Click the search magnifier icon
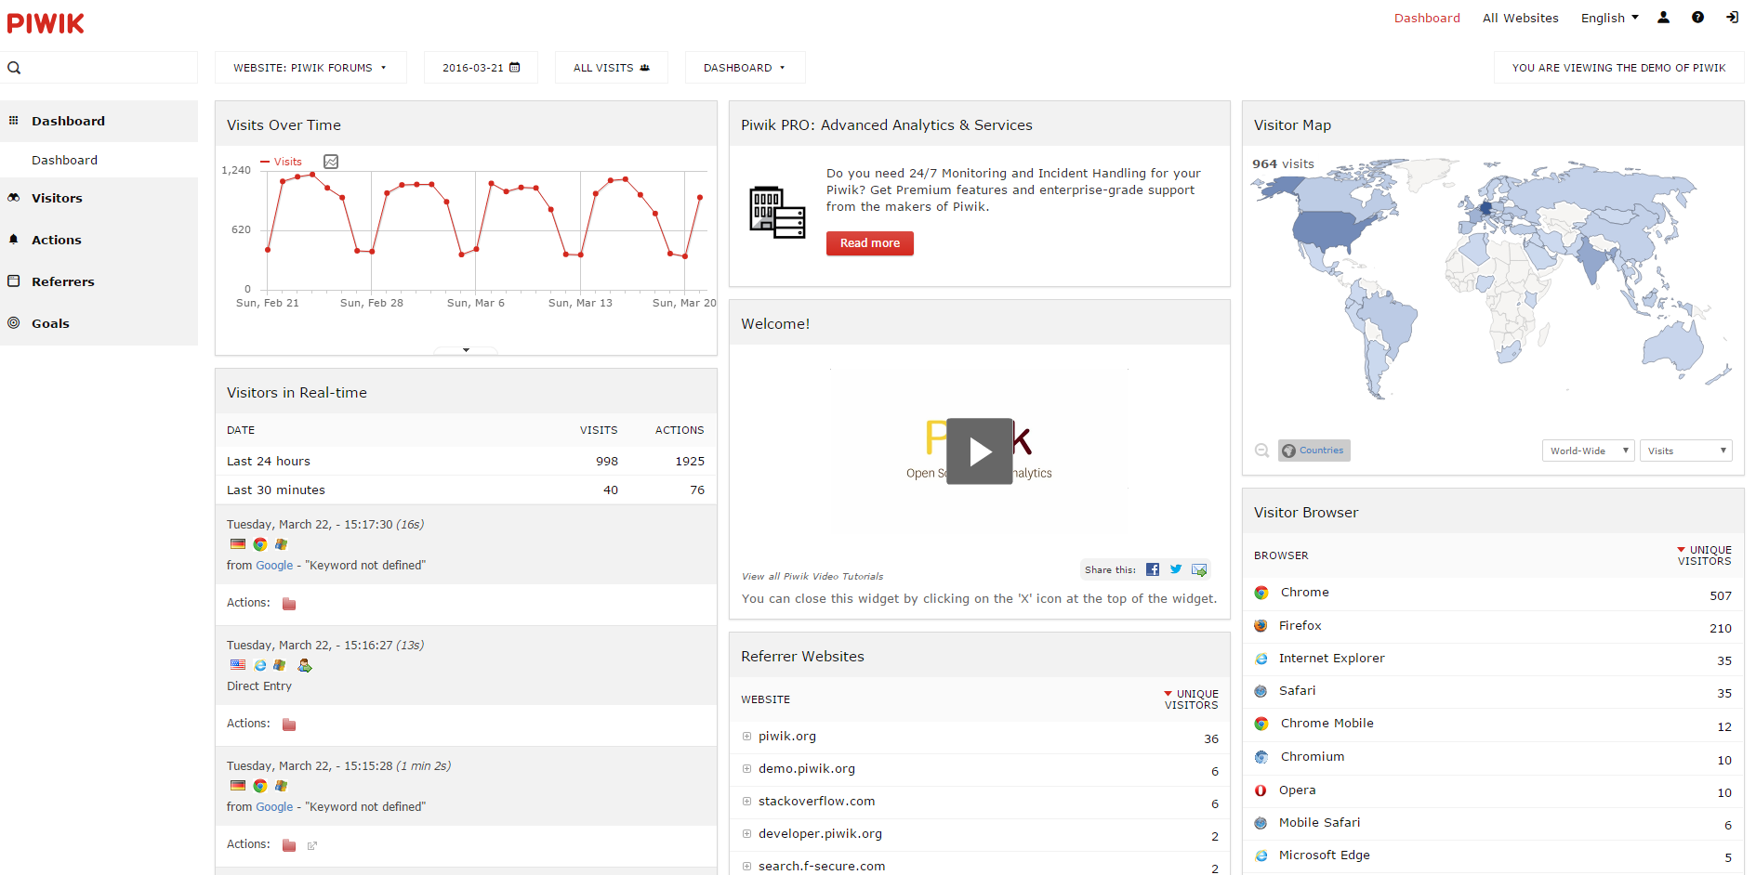Viewport: 1756px width, 875px height. [14, 68]
